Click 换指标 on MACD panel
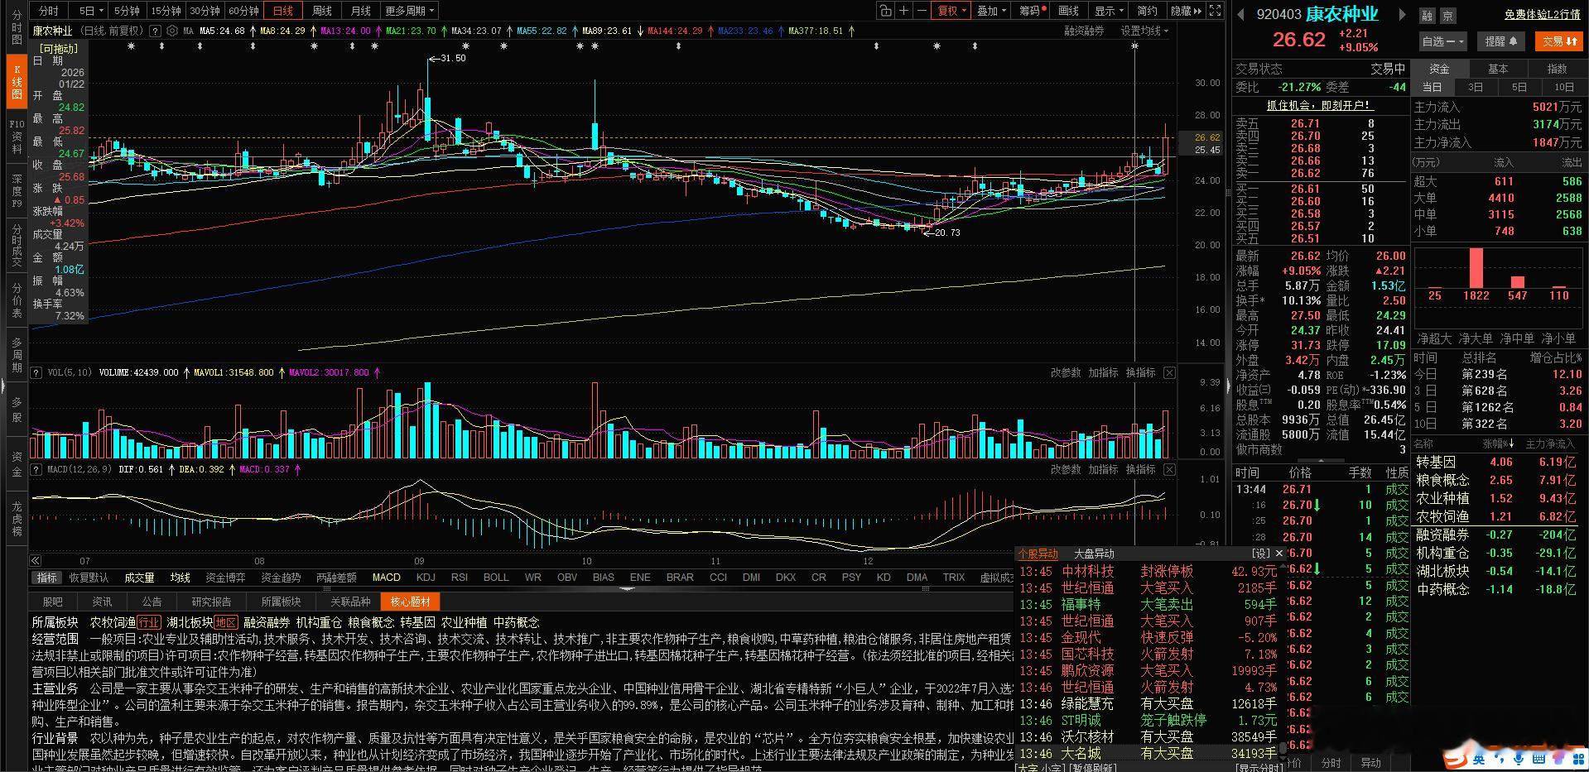 point(1140,470)
